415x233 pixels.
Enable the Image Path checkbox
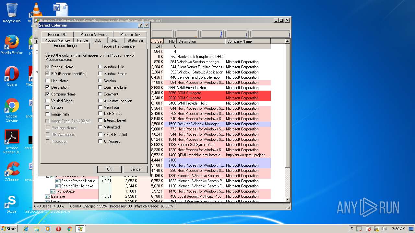(x=48, y=114)
